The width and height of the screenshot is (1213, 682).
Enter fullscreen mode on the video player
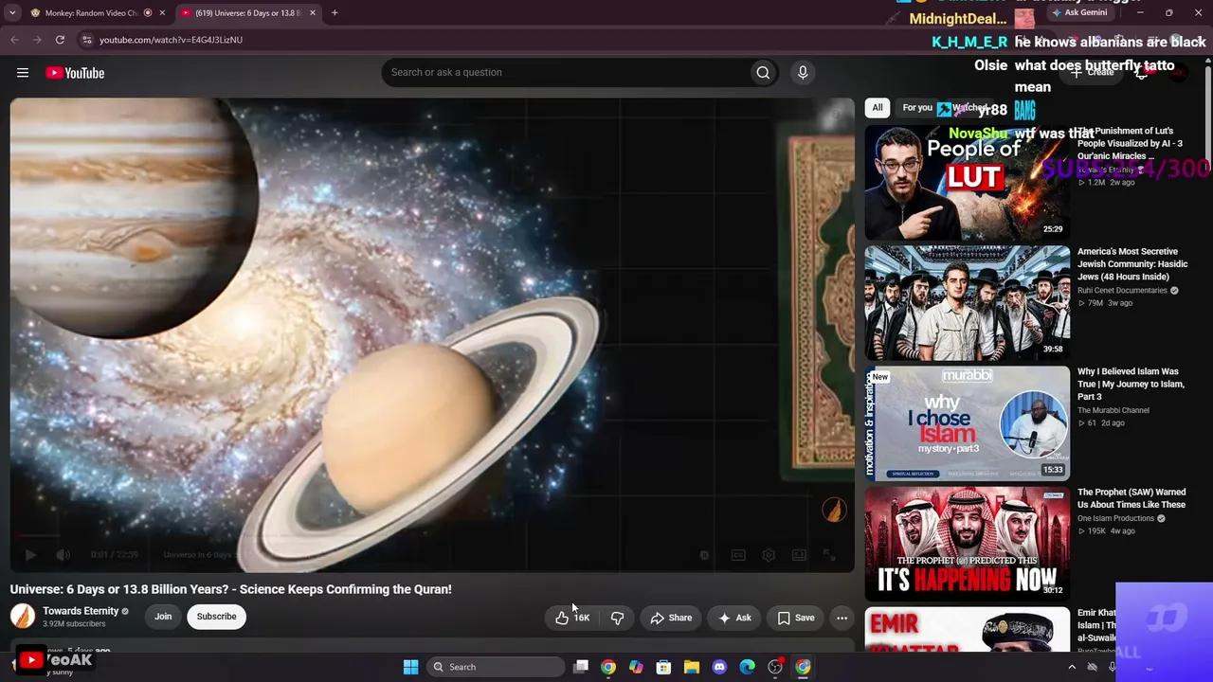(829, 555)
